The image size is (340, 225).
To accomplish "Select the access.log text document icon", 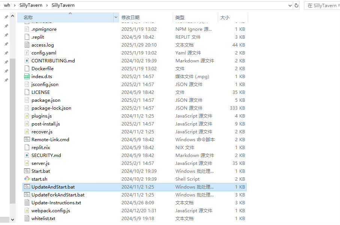I will (x=27, y=45).
